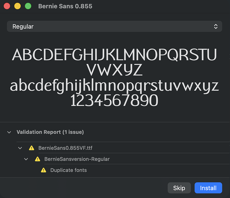
Task: Close the font preview window
Action: pos(7,6)
